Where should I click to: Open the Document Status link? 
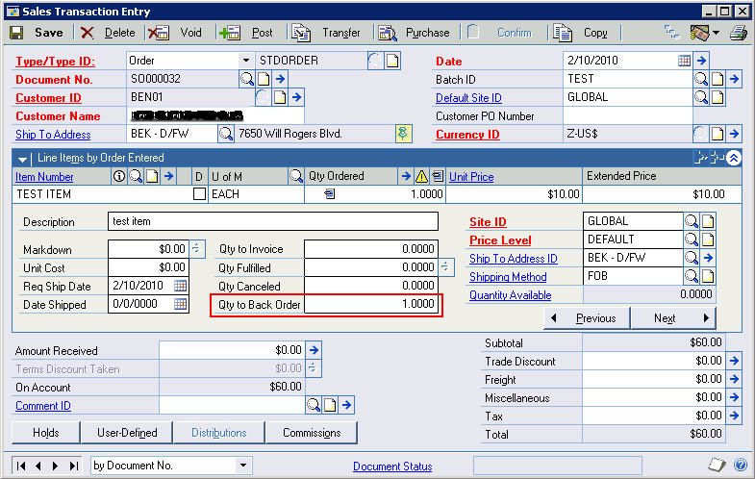click(392, 466)
